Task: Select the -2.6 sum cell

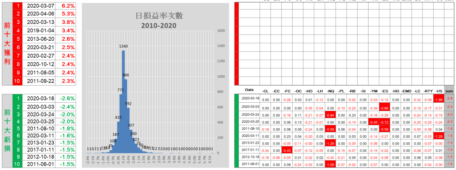Action: click(449, 99)
